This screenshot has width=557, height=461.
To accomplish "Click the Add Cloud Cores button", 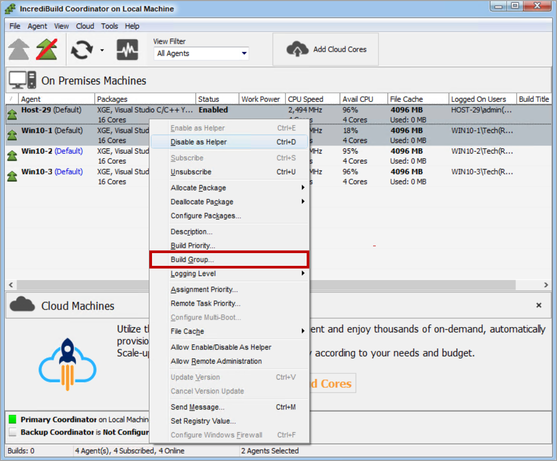I will point(326,49).
